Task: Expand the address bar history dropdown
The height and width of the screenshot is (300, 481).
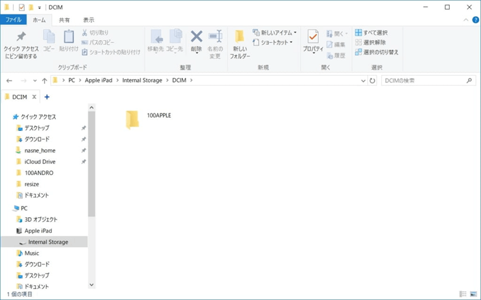Action: [x=363, y=80]
